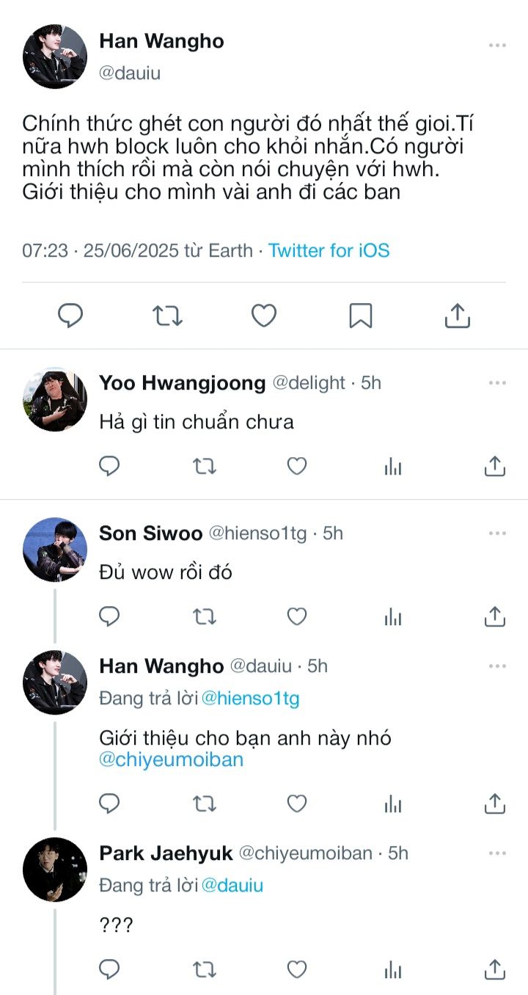Image resolution: width=528 pixels, height=995 pixels.
Task: Share the main tweet via upload icon
Action: [x=457, y=316]
